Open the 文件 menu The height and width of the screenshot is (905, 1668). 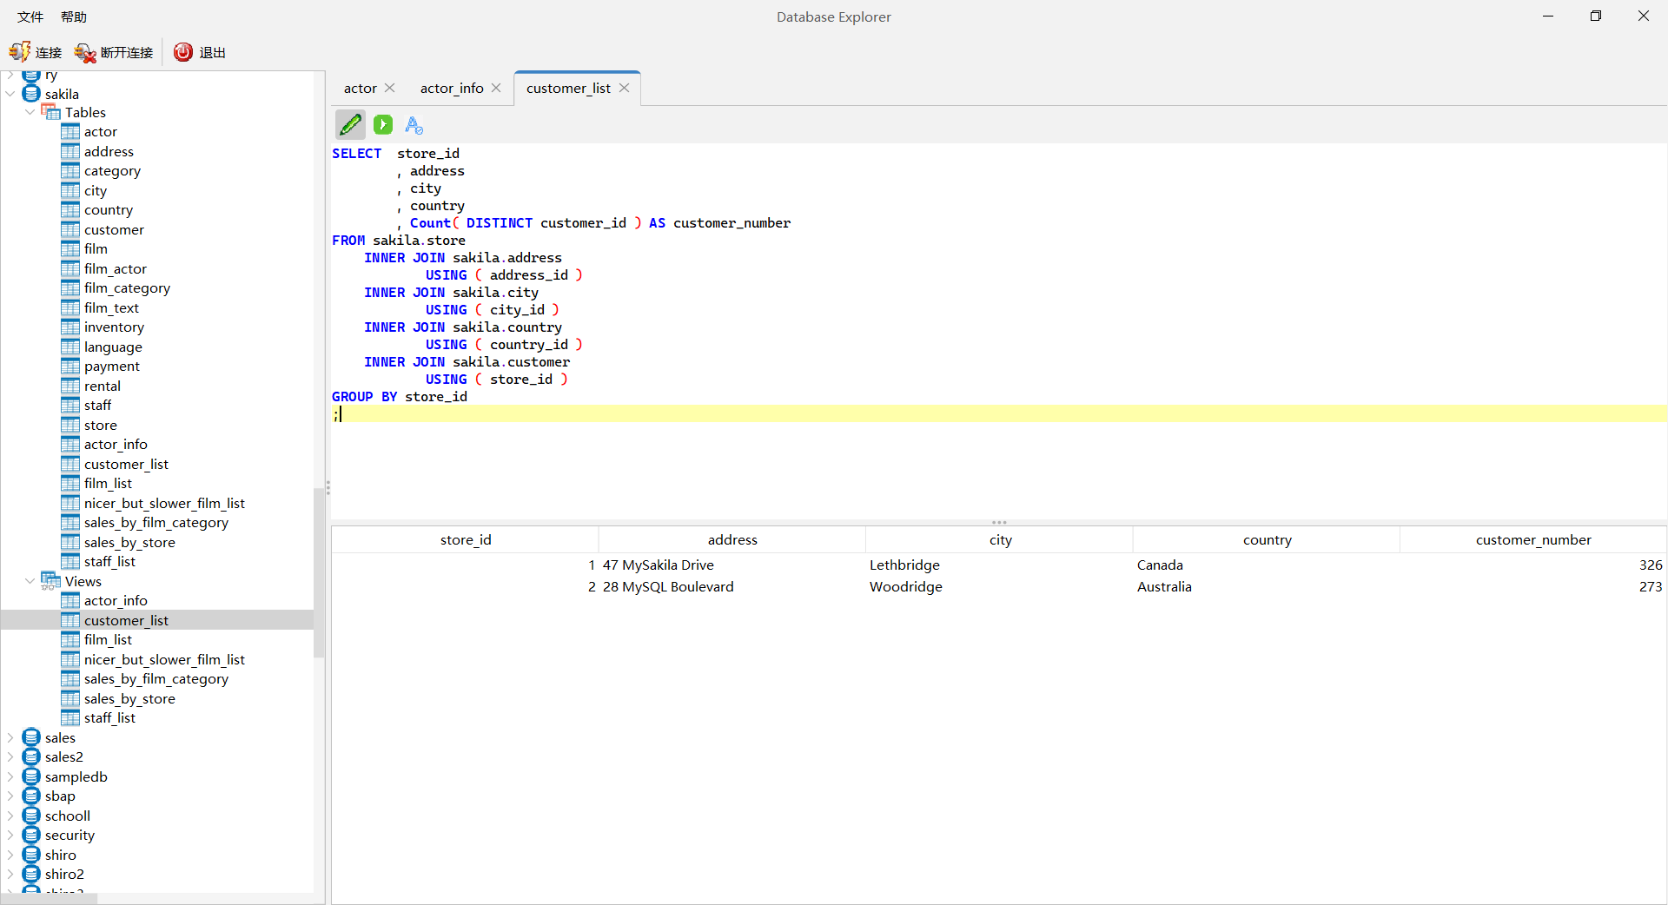[x=29, y=16]
